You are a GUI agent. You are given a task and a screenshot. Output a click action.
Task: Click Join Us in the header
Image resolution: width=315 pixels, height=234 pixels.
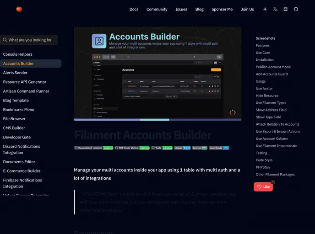pyautogui.click(x=247, y=9)
